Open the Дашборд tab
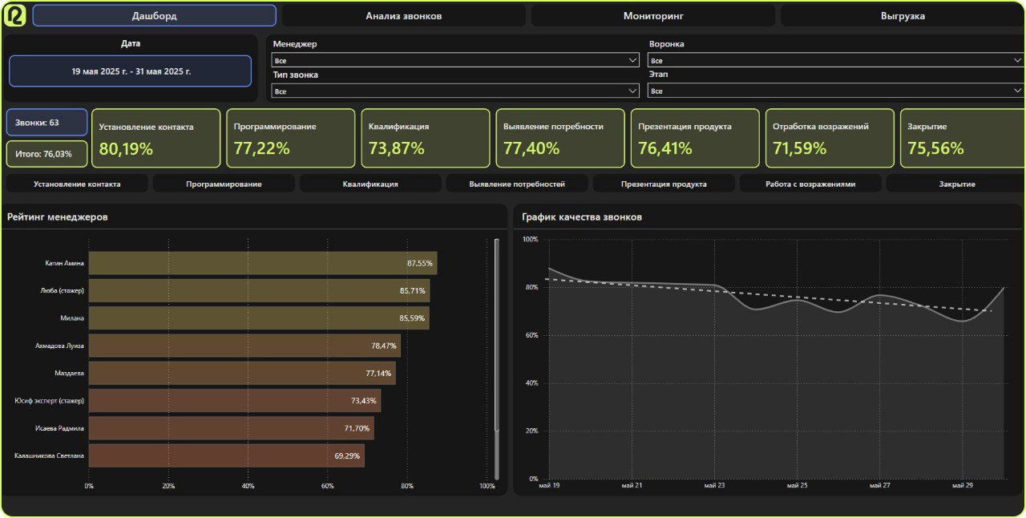 (x=154, y=16)
